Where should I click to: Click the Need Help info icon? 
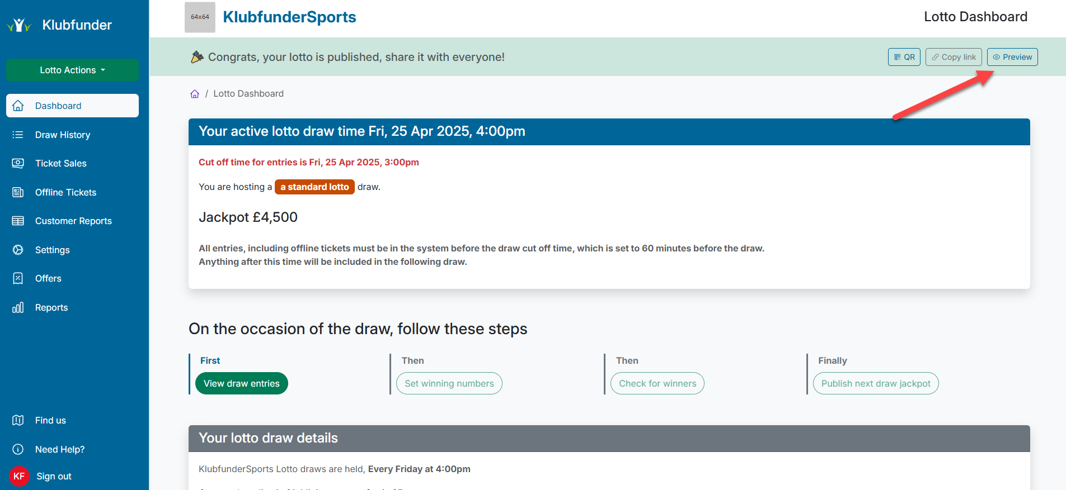point(18,449)
